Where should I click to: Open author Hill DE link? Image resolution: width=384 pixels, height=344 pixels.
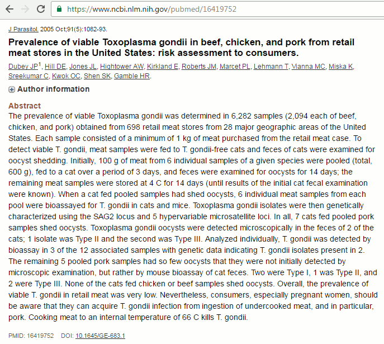[x=55, y=67]
